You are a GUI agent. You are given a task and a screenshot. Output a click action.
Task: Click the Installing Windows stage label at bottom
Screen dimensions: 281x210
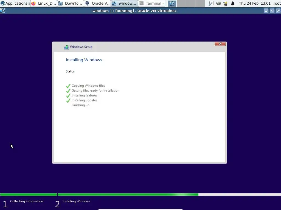(76, 201)
